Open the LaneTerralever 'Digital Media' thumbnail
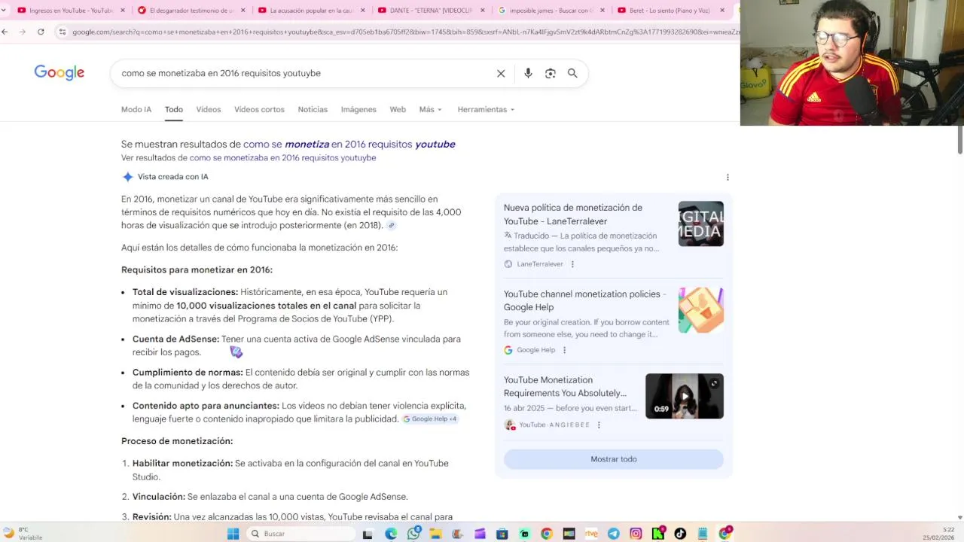Screen dimensions: 964x542 tap(701, 224)
